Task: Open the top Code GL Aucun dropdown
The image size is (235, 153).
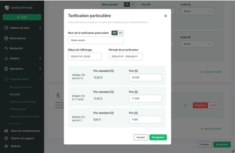Action: pyautogui.click(x=197, y=11)
